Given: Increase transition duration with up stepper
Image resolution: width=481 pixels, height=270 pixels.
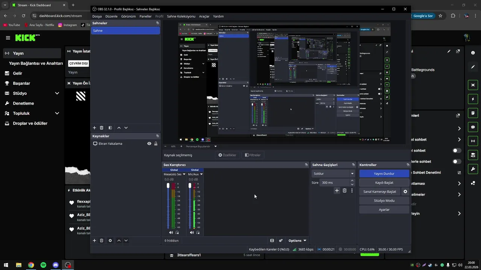Looking at the screenshot, I should point(352,181).
